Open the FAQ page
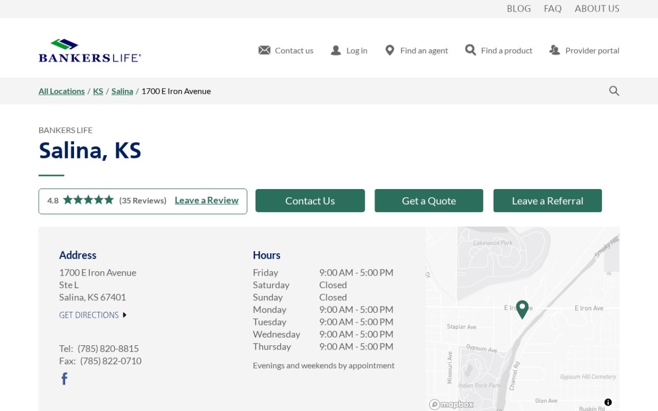658x411 pixels. tap(553, 9)
